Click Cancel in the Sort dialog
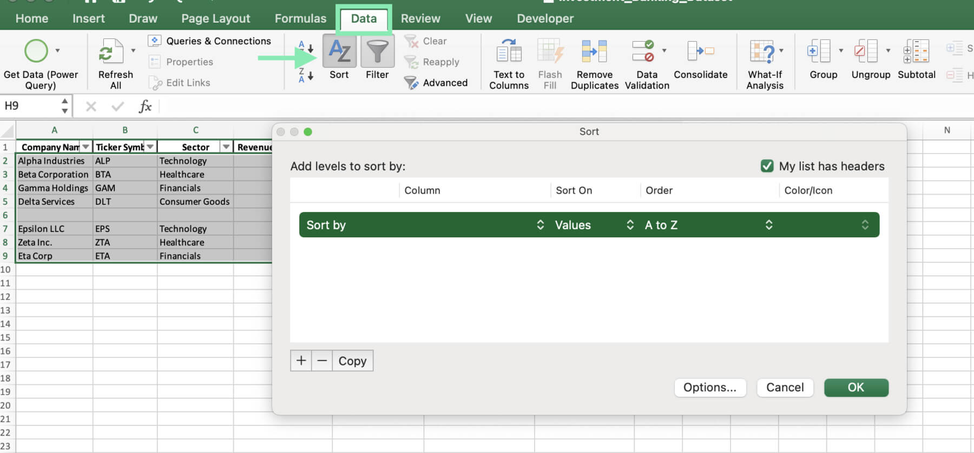Screen dimensions: 974x453 pos(785,388)
